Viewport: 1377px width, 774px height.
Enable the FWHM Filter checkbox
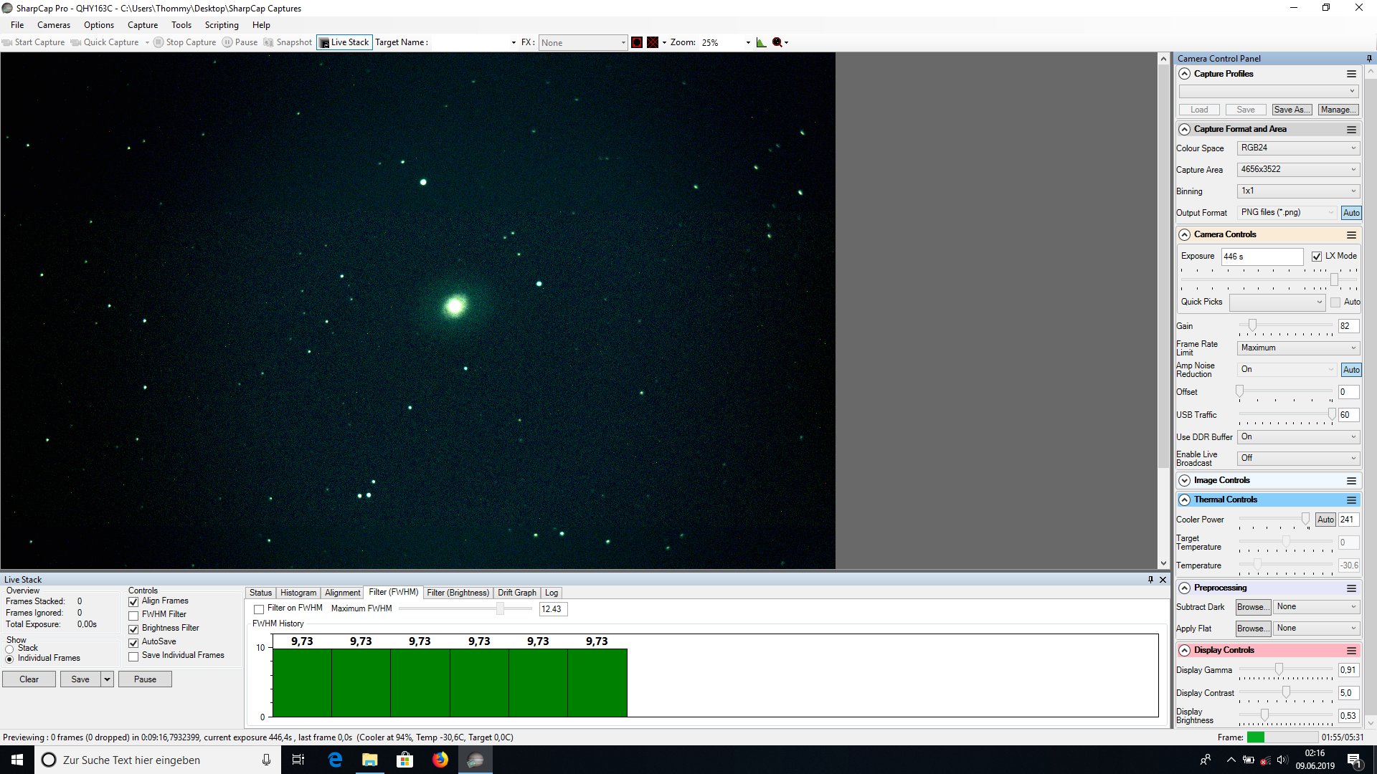[x=133, y=616]
